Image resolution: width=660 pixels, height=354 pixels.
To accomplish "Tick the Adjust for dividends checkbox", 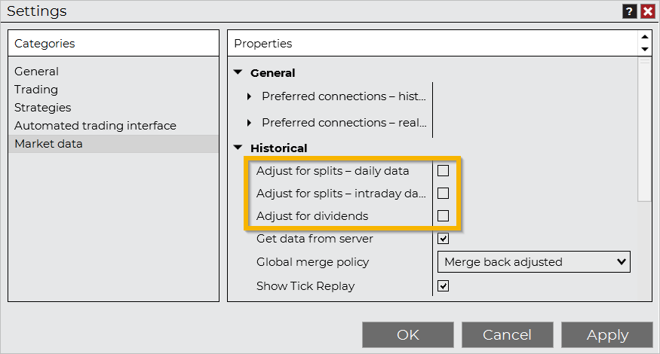I will tap(444, 216).
